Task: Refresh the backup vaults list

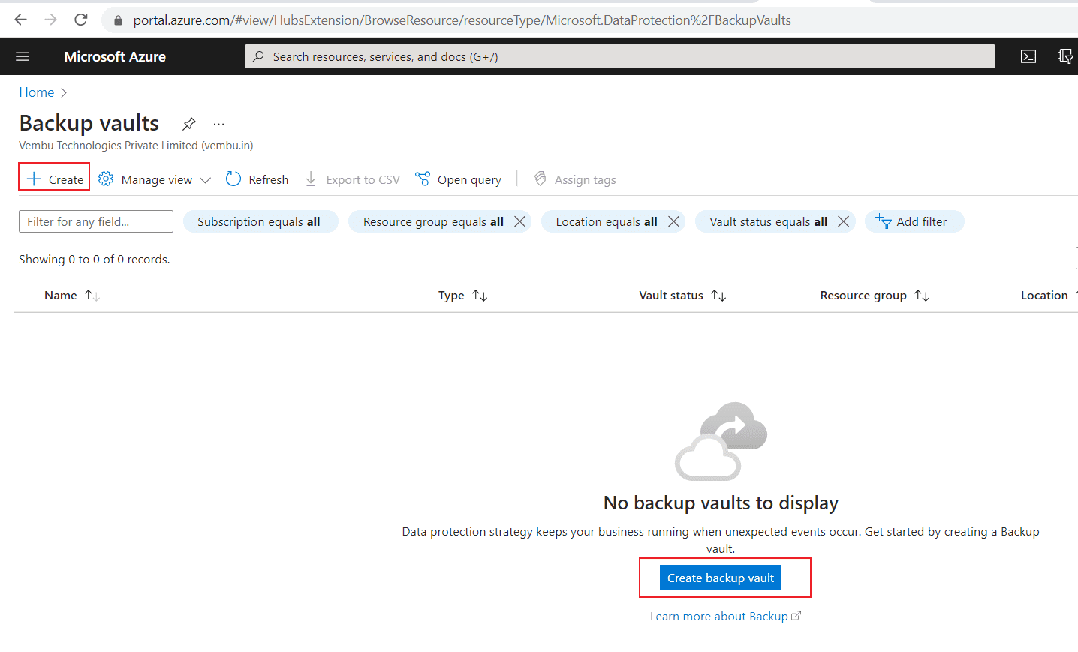Action: coord(257,179)
